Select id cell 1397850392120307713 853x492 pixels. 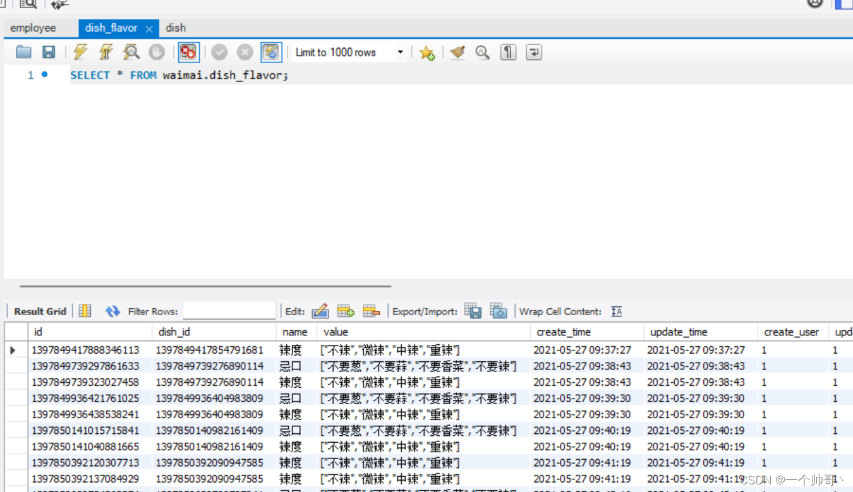[91, 463]
